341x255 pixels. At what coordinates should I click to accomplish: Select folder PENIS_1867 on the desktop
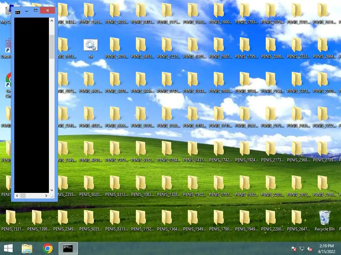coord(246,117)
